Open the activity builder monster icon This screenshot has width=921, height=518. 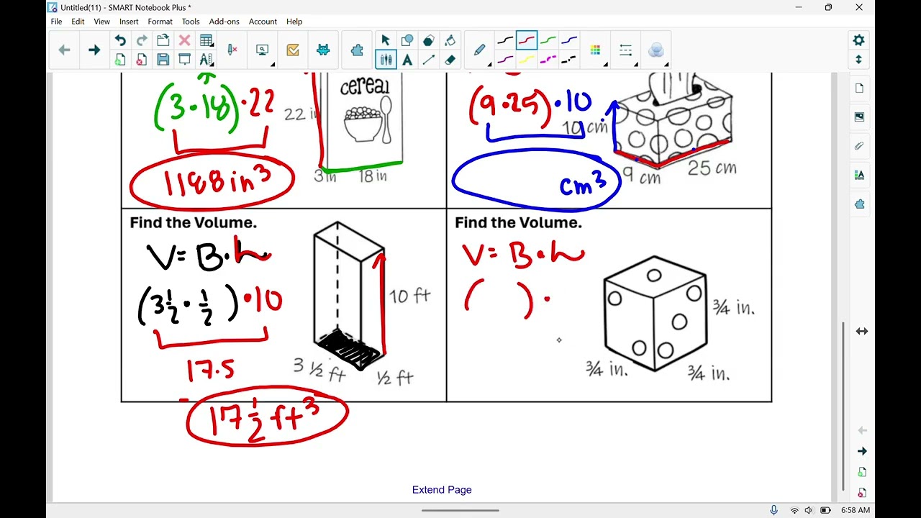(x=323, y=50)
